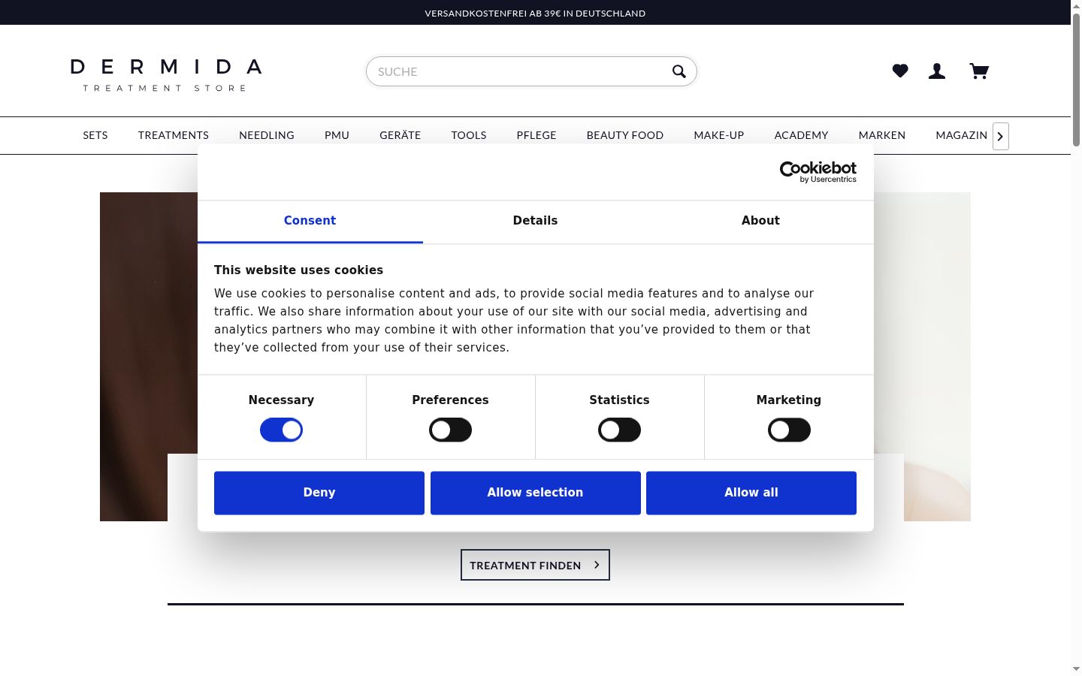This screenshot has height=676, width=1082.
Task: Open the PMU menu
Action: click(x=337, y=135)
